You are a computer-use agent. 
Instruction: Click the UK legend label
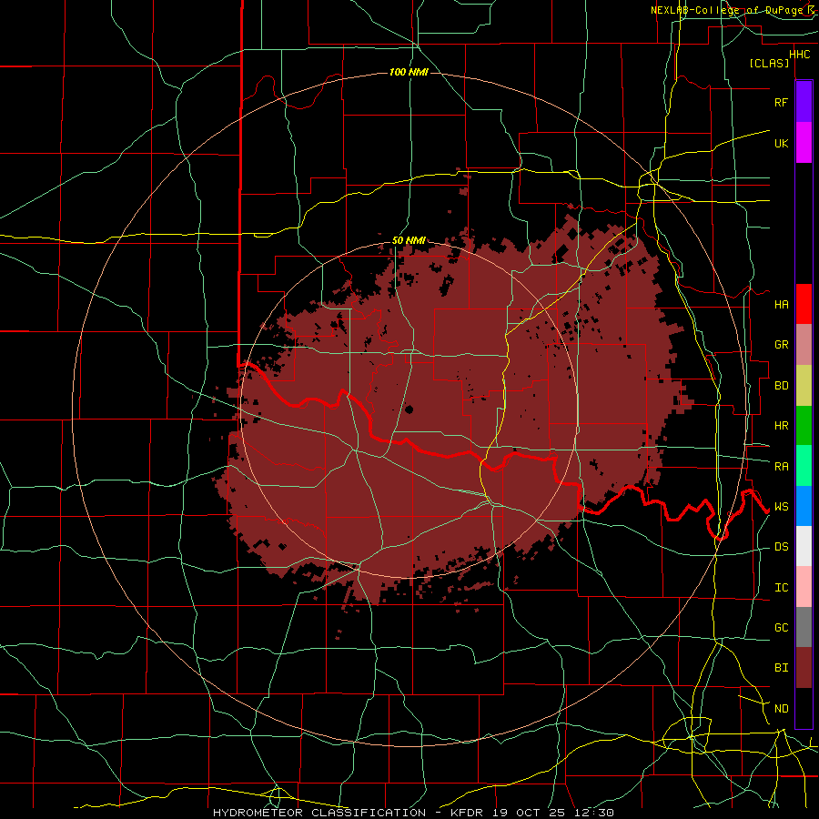(781, 143)
